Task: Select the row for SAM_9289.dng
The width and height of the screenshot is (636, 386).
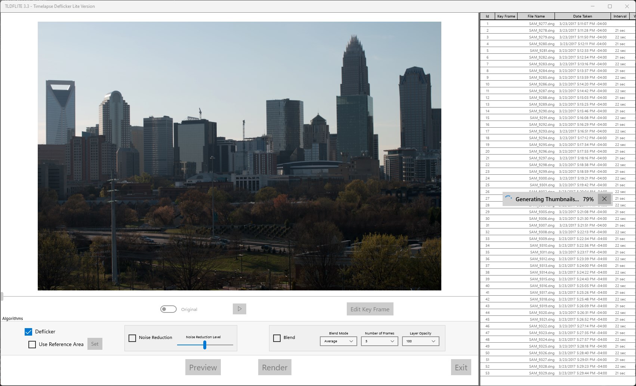Action: (x=558, y=104)
